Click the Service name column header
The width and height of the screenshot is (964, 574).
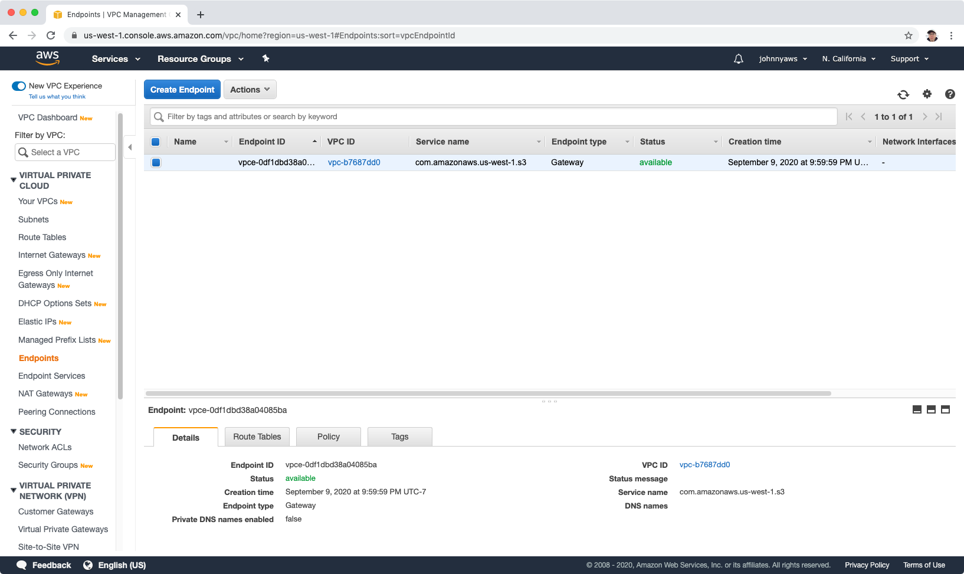[x=477, y=142]
